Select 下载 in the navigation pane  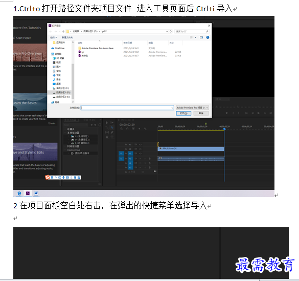(57, 75)
